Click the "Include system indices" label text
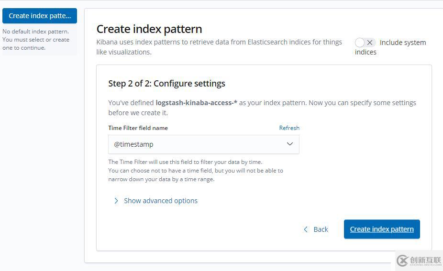This screenshot has width=443, height=271. pos(402,43)
